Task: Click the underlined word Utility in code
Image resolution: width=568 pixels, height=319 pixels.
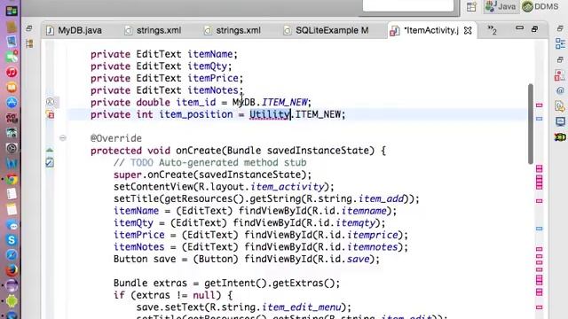Action: [x=270, y=114]
